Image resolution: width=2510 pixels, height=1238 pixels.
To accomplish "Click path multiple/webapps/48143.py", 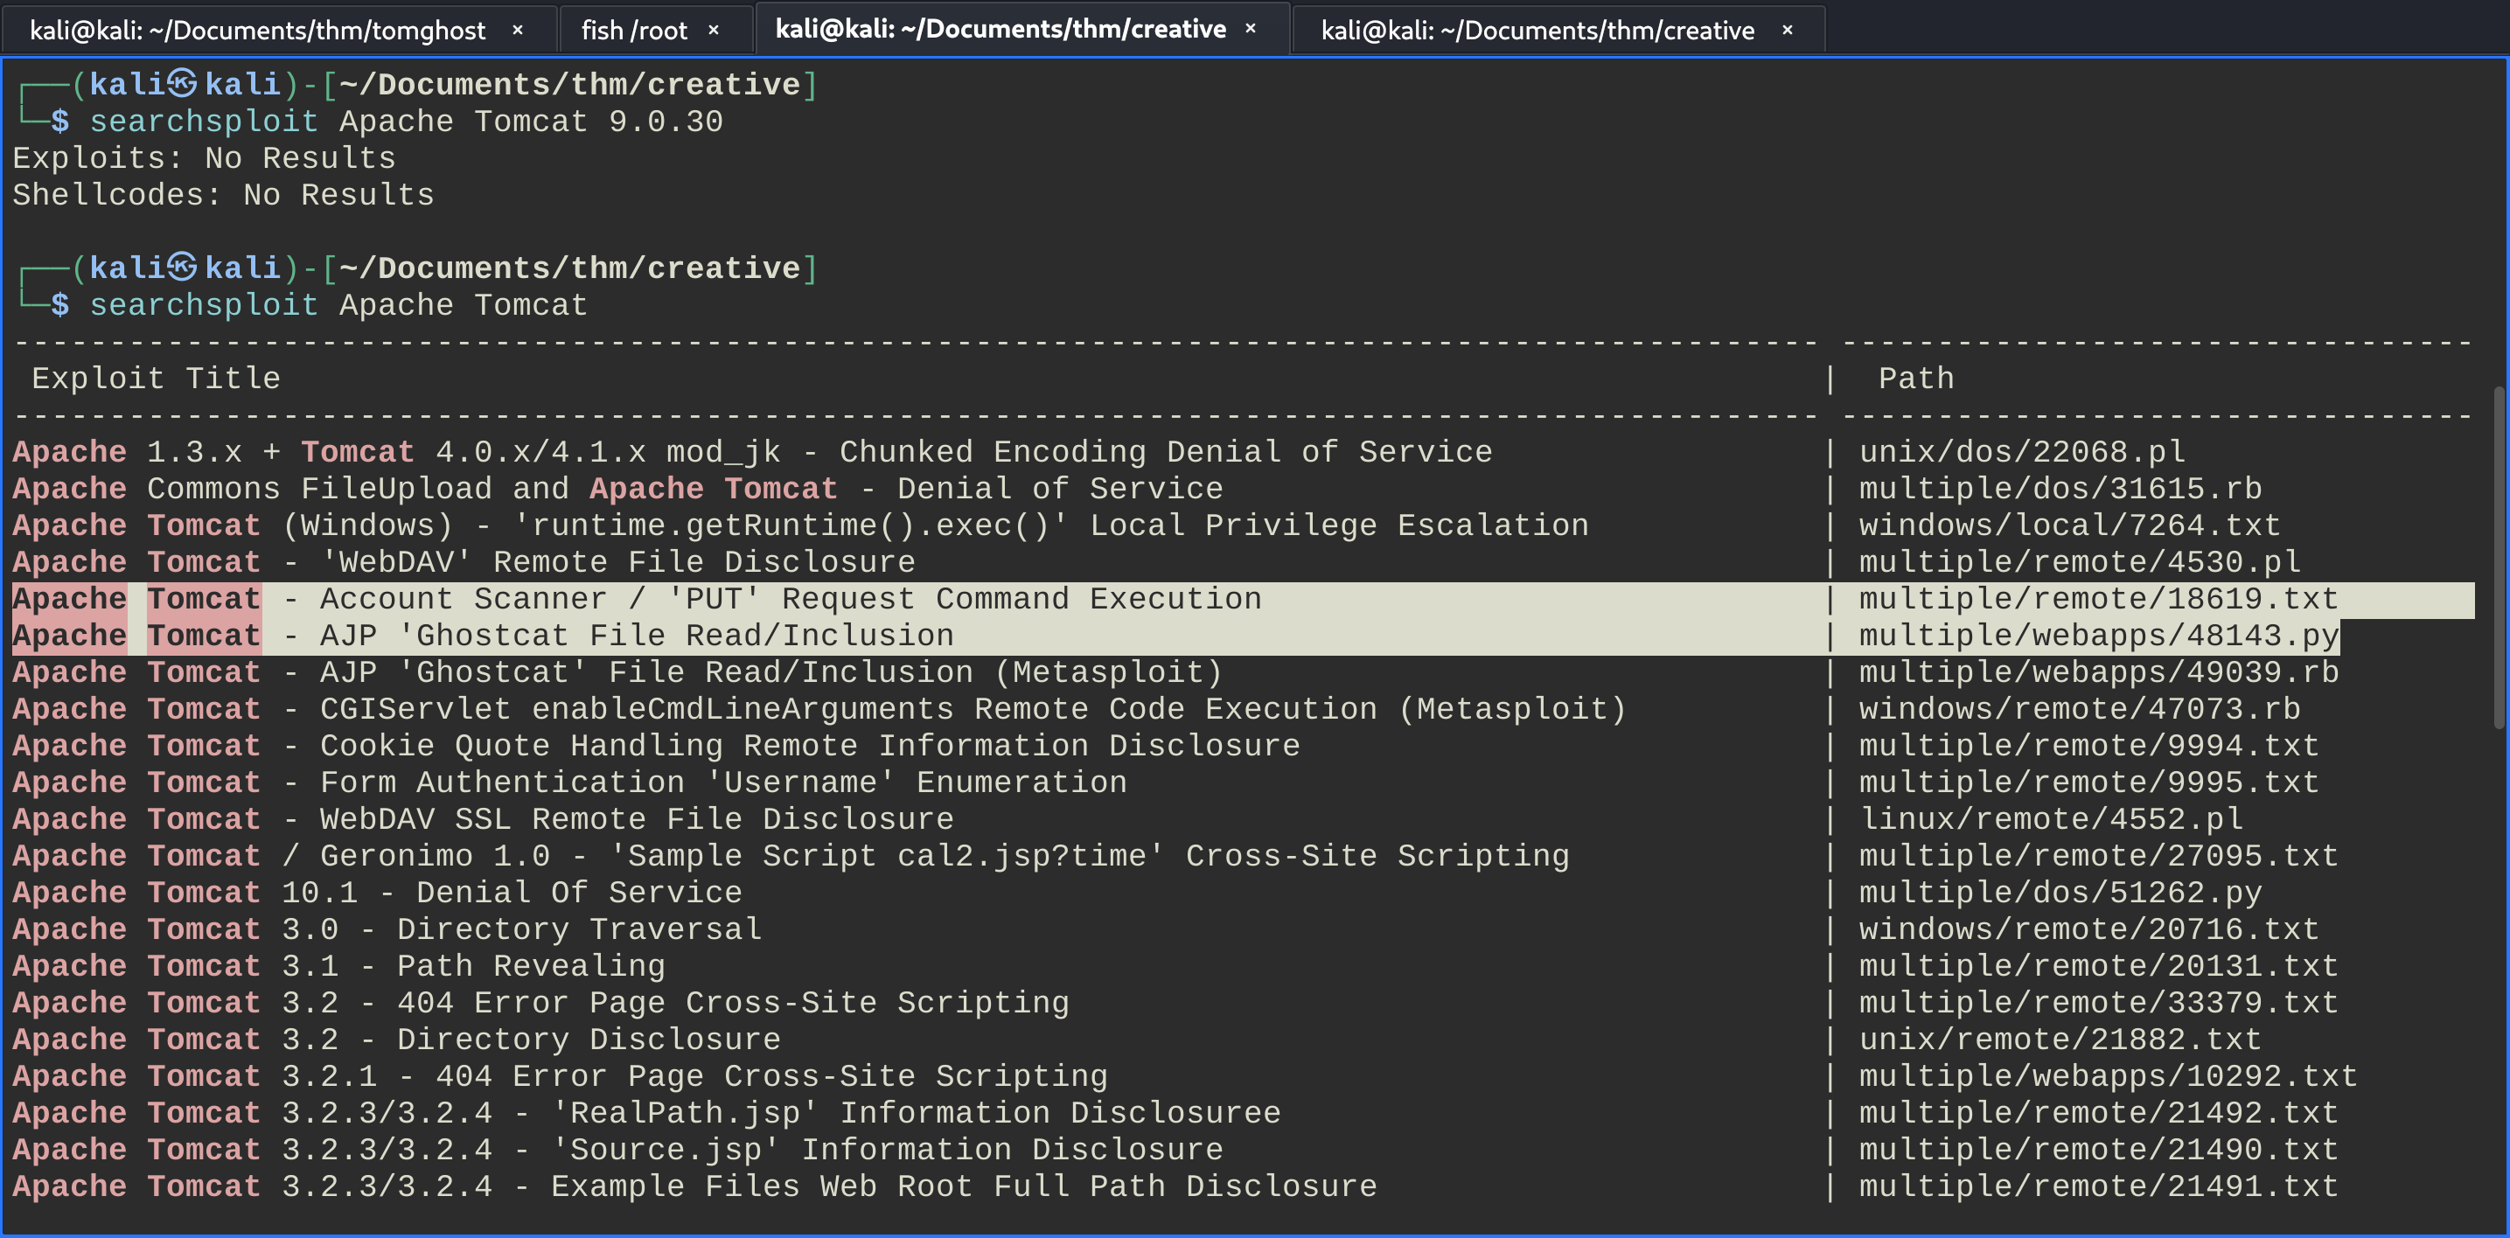I will pyautogui.click(x=2099, y=635).
